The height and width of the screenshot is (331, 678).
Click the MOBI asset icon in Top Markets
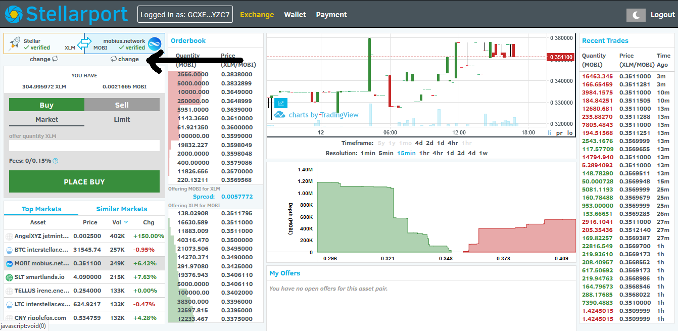9,263
